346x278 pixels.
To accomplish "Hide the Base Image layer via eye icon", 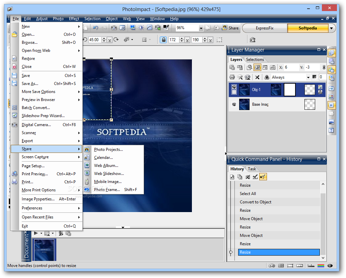I will tap(234, 104).
